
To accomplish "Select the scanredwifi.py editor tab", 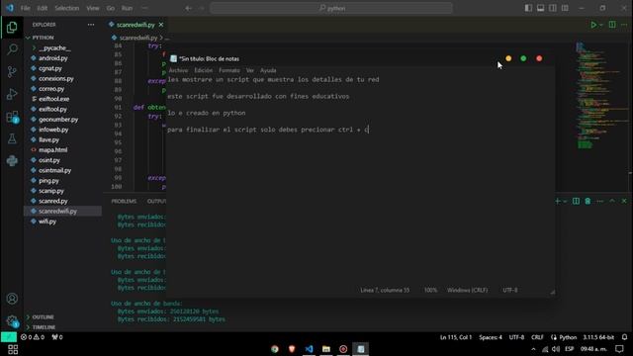I will [136, 25].
